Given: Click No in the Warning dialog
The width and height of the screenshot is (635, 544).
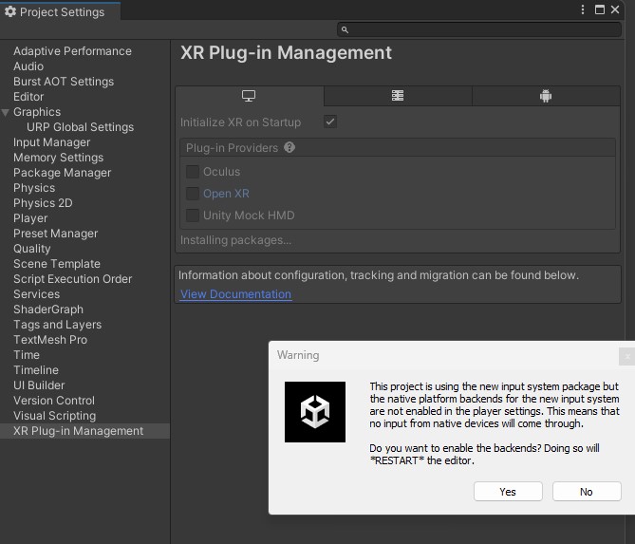Looking at the screenshot, I should (x=587, y=492).
